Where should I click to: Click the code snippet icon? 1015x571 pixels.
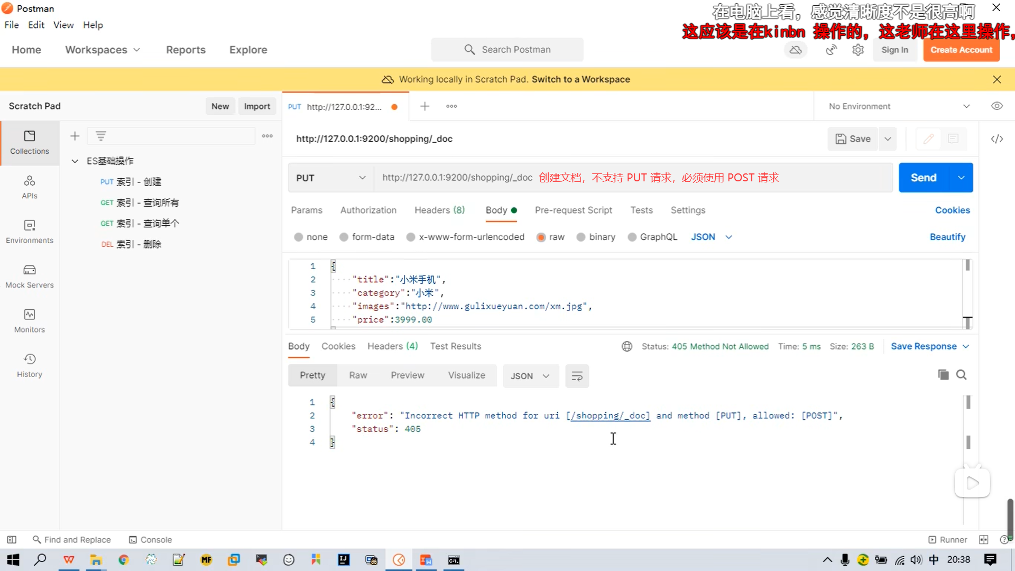[x=997, y=139]
